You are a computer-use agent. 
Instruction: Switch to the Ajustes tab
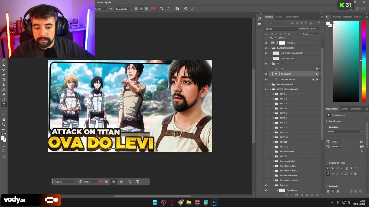[344, 109]
